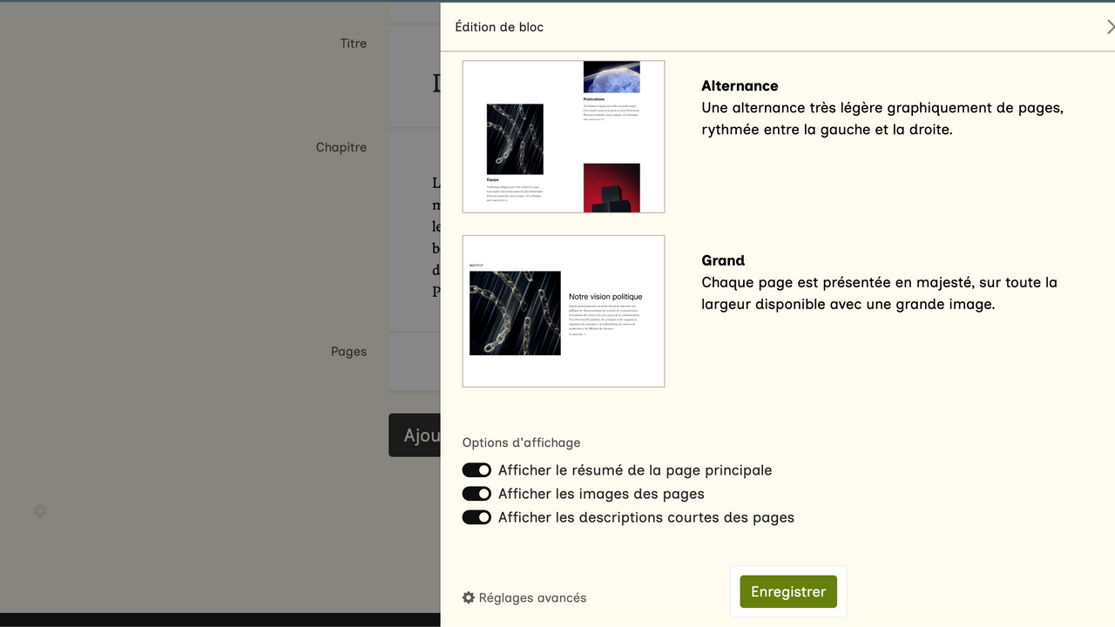Click the Options d'affichage section label
This screenshot has width=1115, height=627.
pos(521,442)
